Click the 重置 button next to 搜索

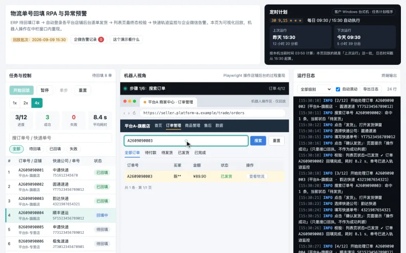pyautogui.click(x=277, y=141)
